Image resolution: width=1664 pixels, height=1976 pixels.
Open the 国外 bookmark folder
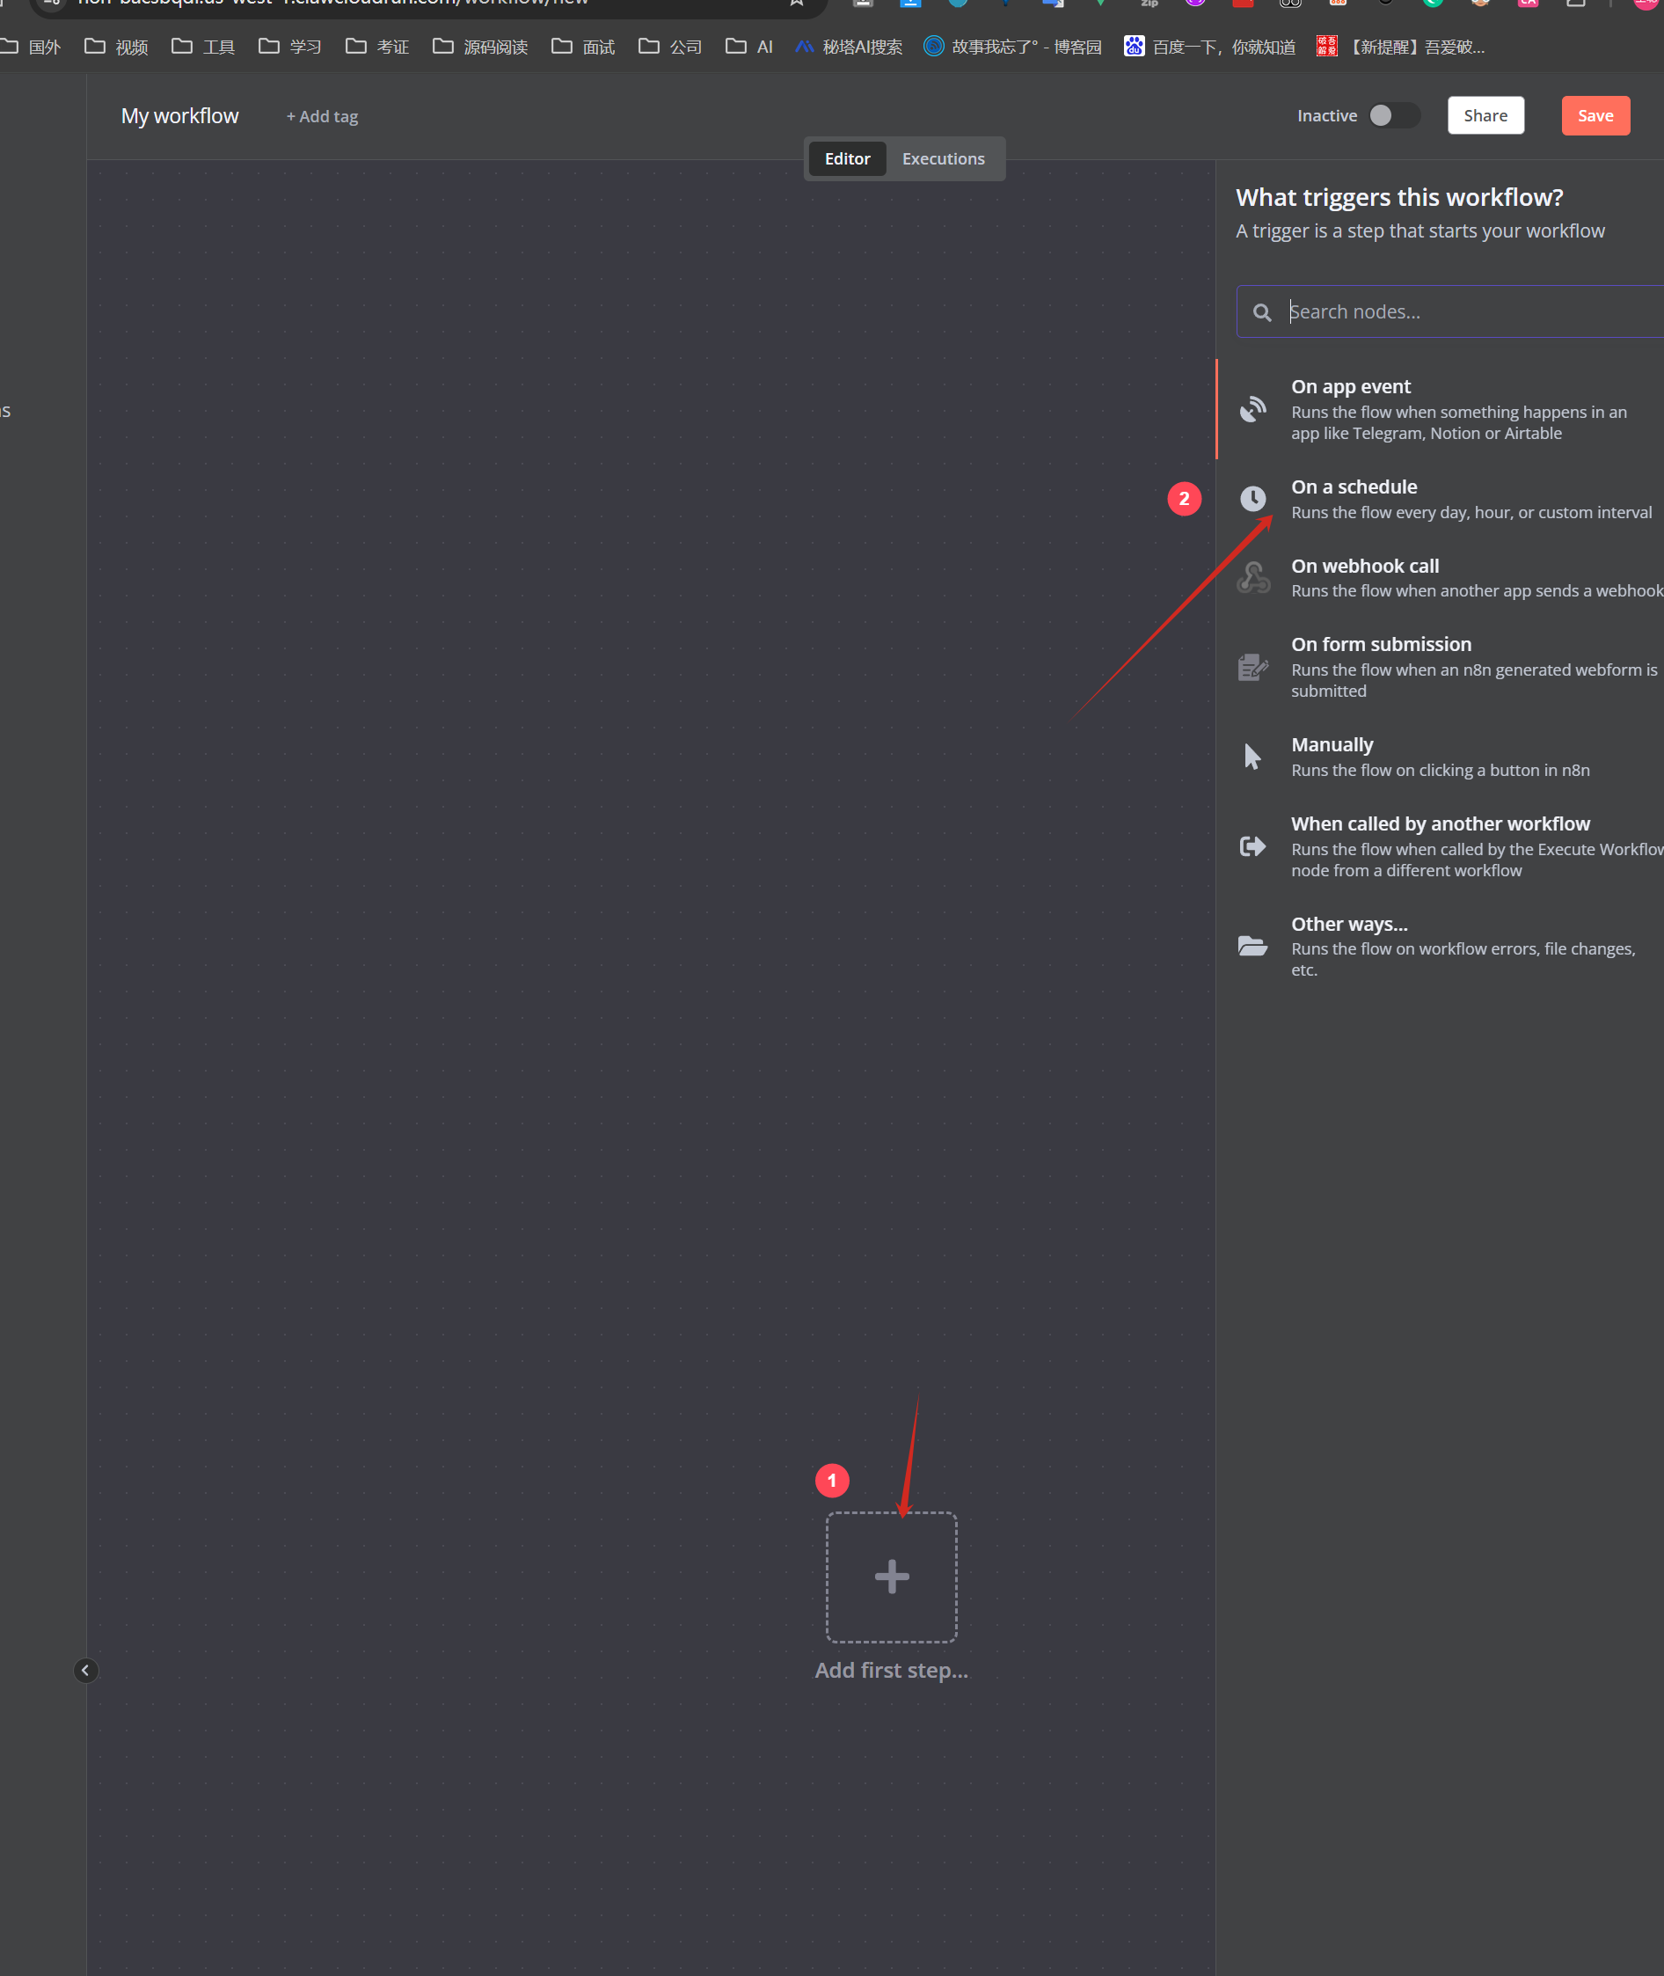point(30,47)
